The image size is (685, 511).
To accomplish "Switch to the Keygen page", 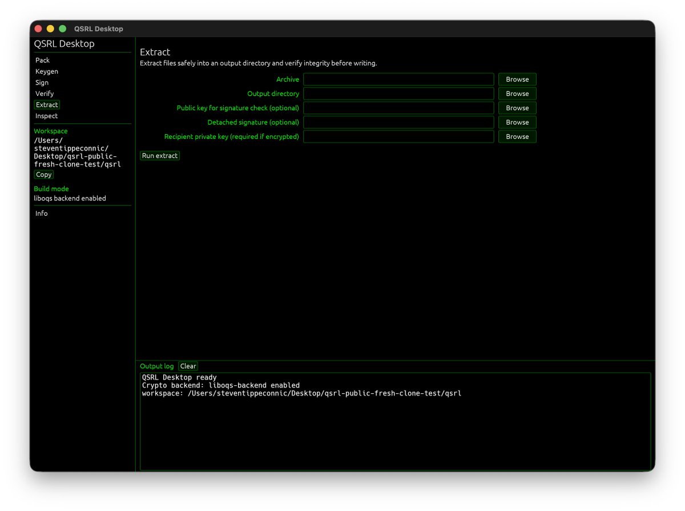I will [47, 71].
